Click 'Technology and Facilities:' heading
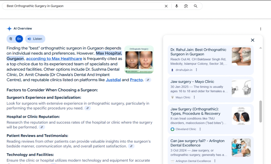 (x=30, y=155)
